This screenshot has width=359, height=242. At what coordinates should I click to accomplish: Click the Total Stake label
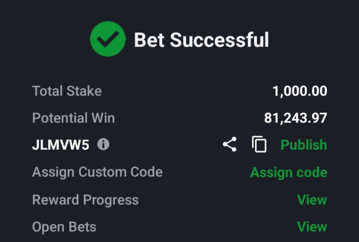tap(67, 91)
